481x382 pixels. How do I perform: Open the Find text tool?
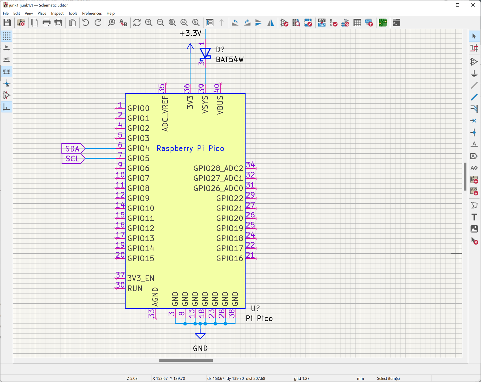tap(112, 23)
